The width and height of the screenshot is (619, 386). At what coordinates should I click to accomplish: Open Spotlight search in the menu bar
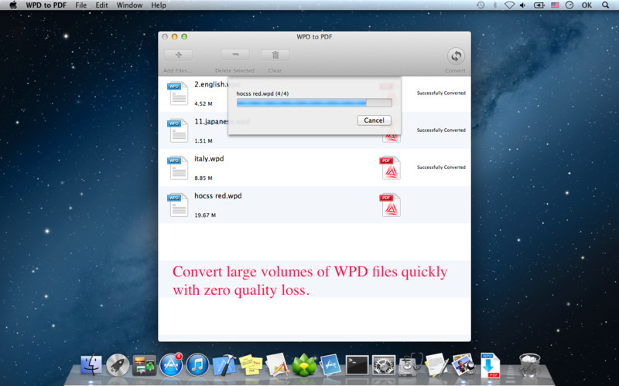[605, 5]
